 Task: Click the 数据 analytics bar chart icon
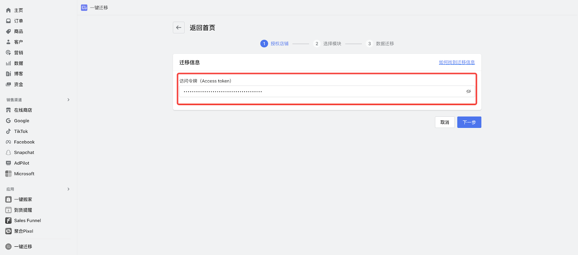(x=8, y=63)
